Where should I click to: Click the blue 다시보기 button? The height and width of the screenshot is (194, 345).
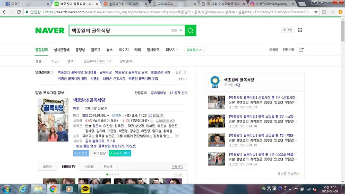click(x=81, y=153)
